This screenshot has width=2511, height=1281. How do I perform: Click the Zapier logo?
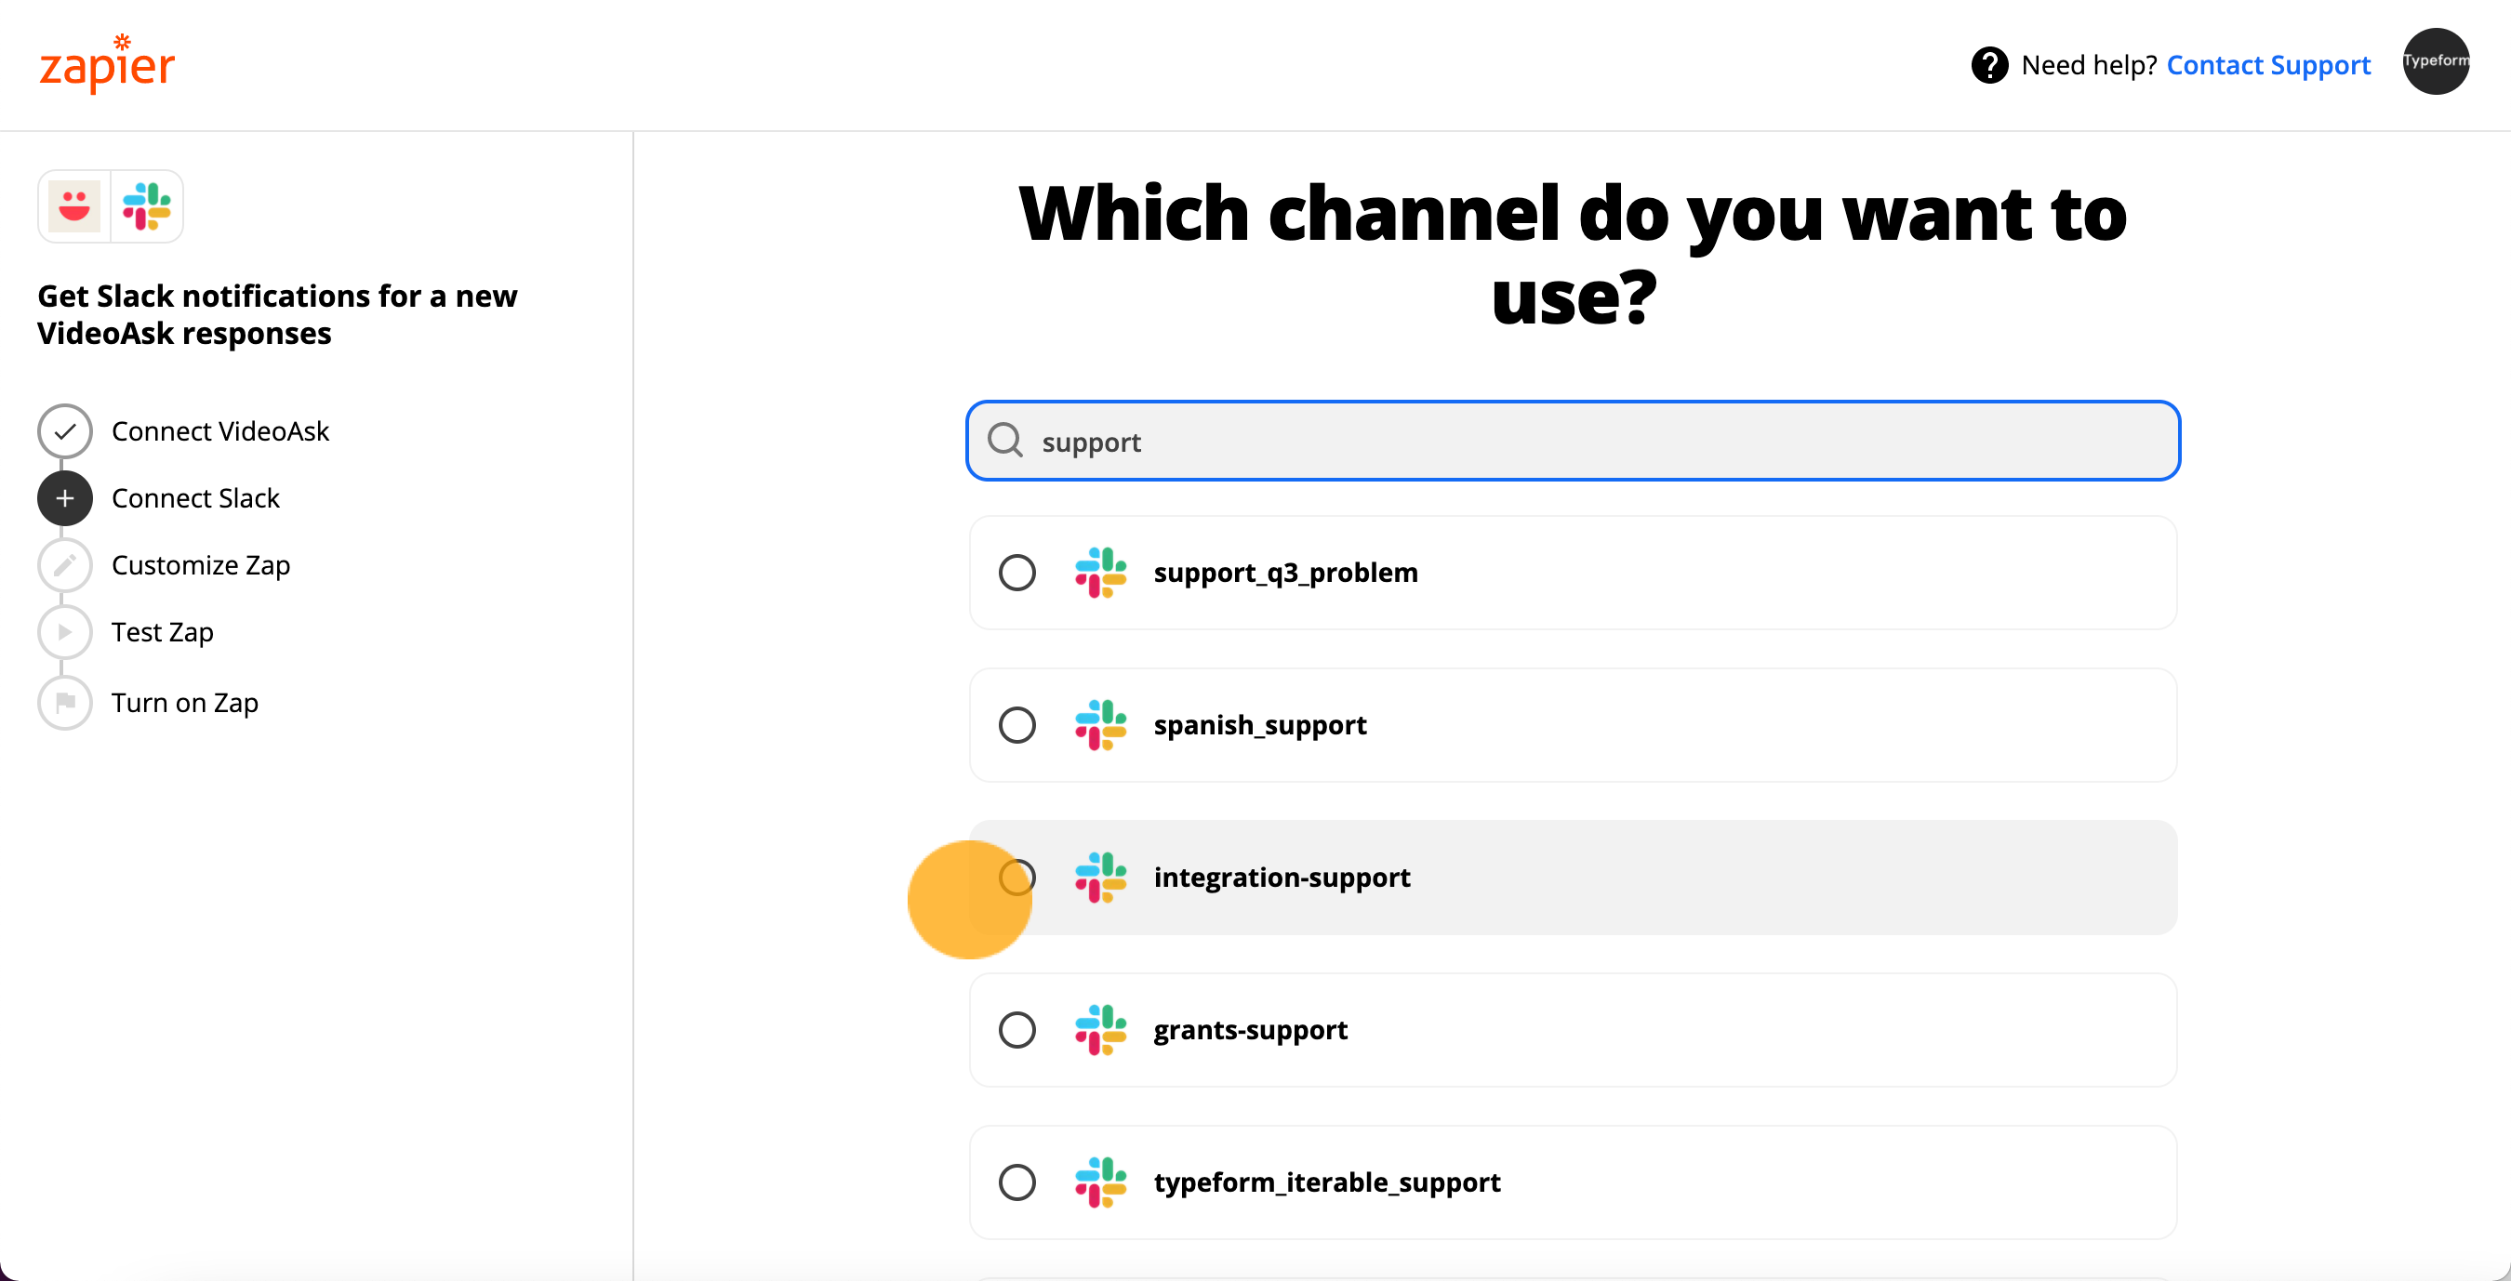coord(107,64)
